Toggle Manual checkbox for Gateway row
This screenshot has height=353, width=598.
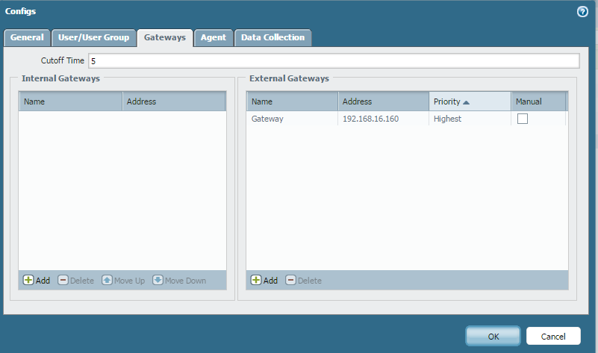pyautogui.click(x=523, y=119)
